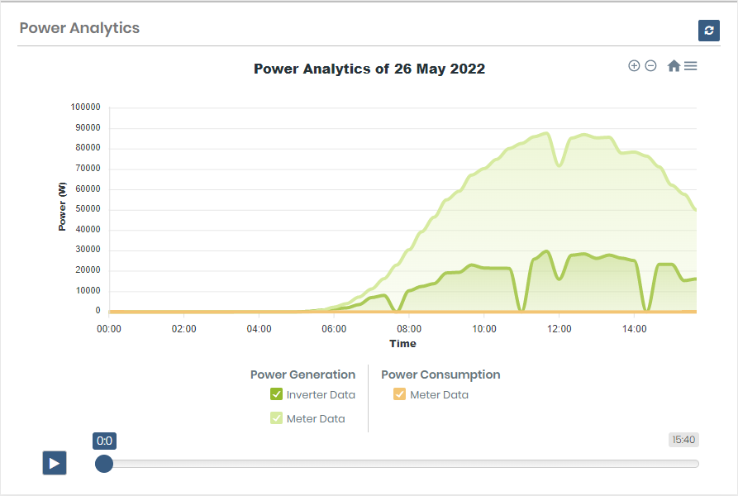
Task: Toggle the Power Generation Meter Data checkbox
Action: (x=277, y=418)
